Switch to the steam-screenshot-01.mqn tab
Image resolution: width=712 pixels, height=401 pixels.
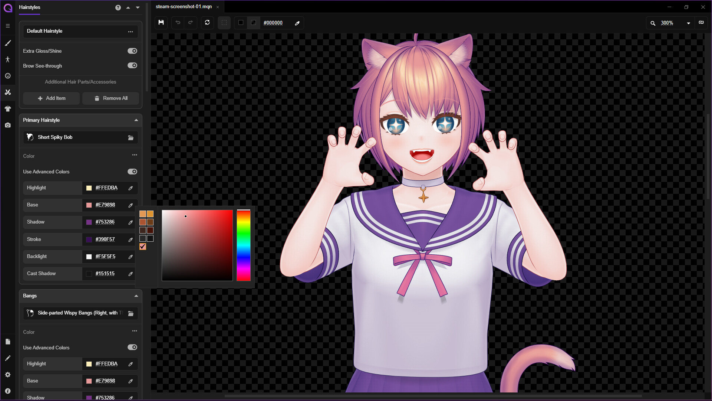click(184, 7)
